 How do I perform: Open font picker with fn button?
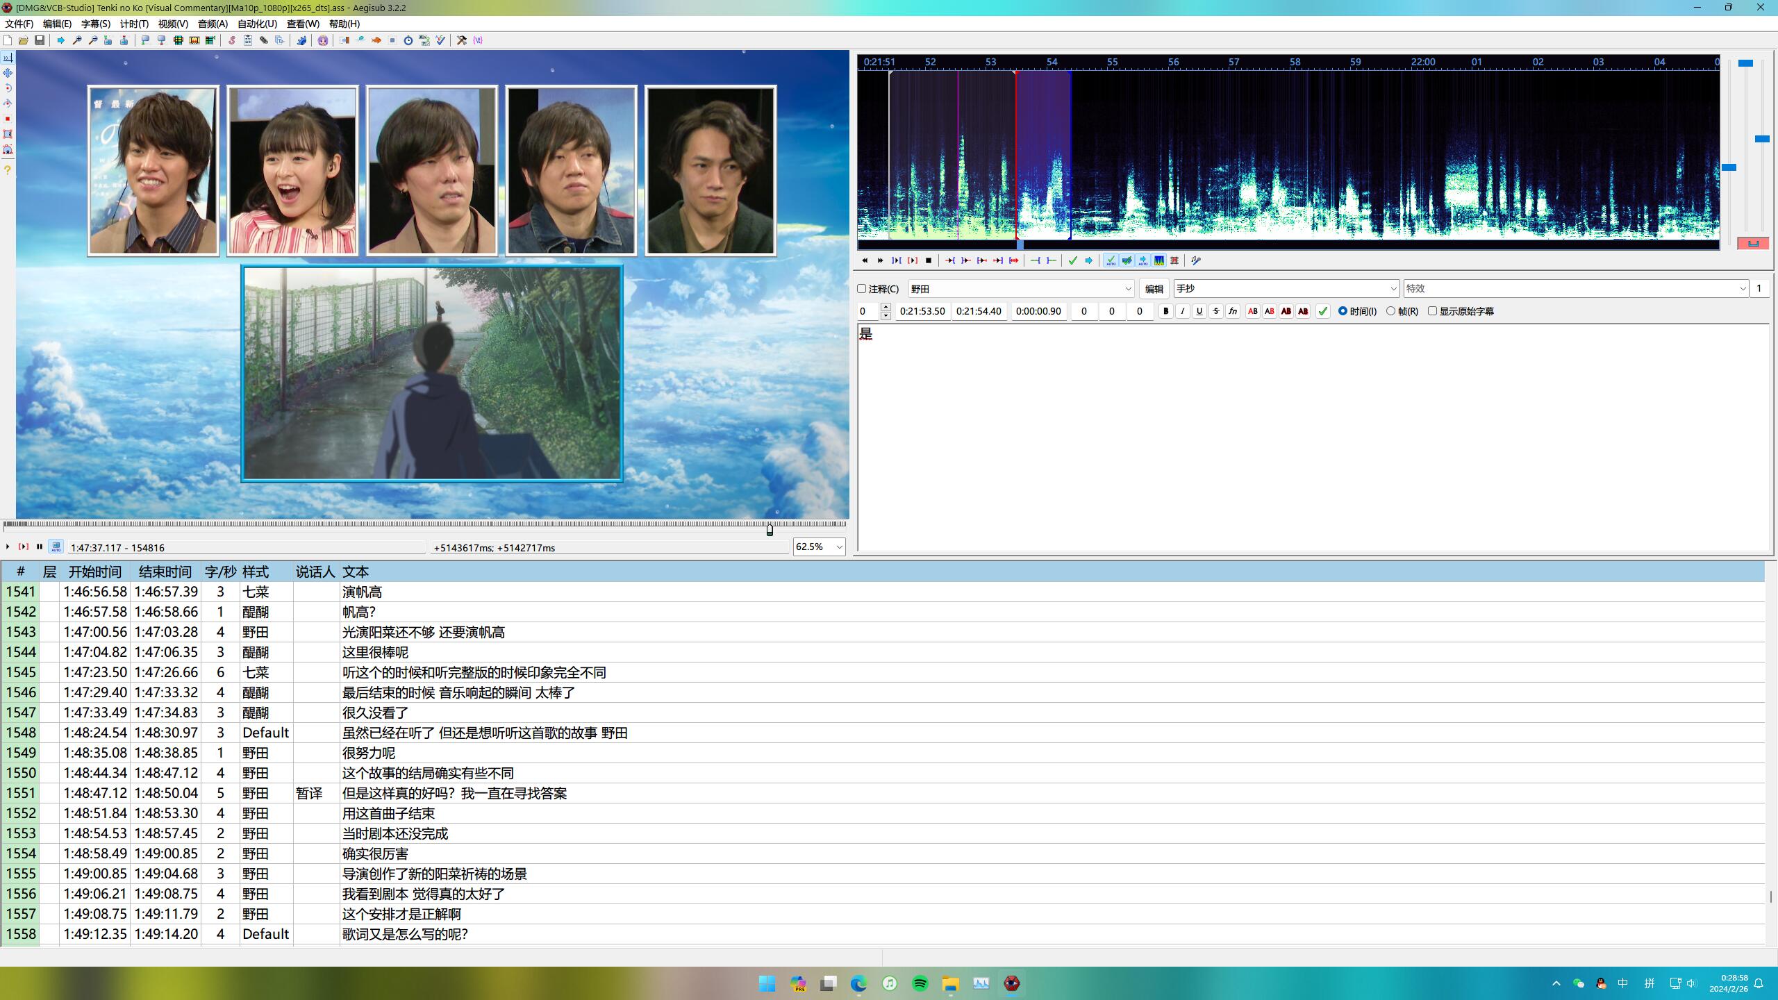(1233, 311)
